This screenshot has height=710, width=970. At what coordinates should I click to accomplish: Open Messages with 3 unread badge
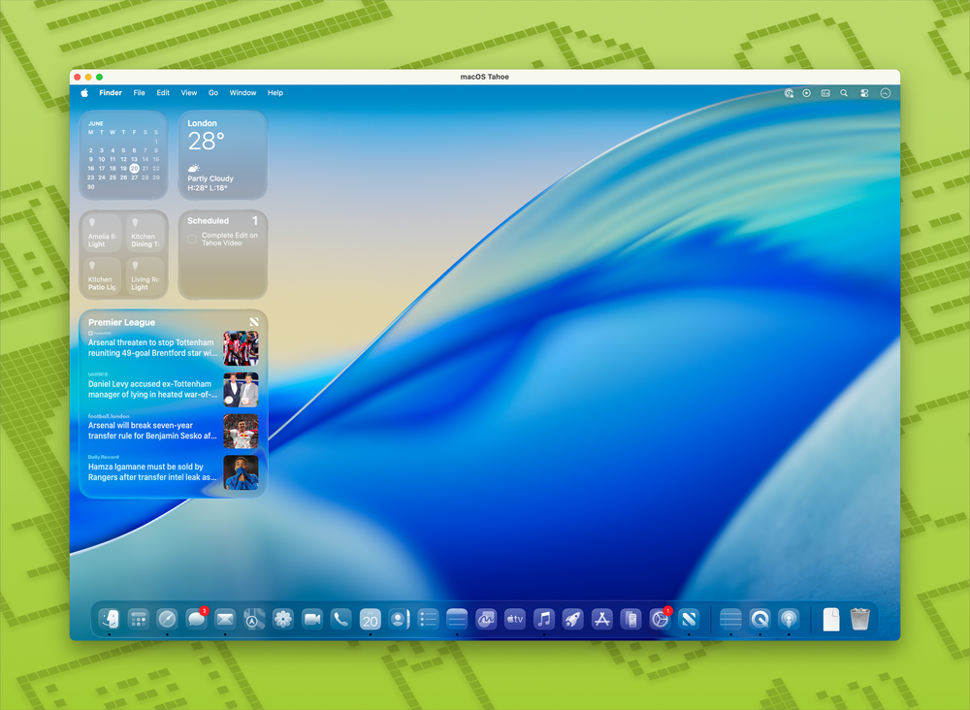(x=196, y=619)
